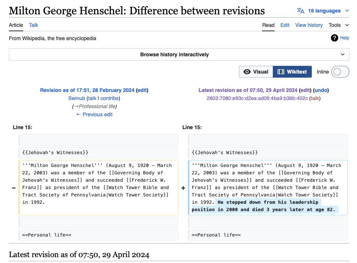The width and height of the screenshot is (357, 263).
Task: Click the Professional life section arrow link
Action: 76,106
